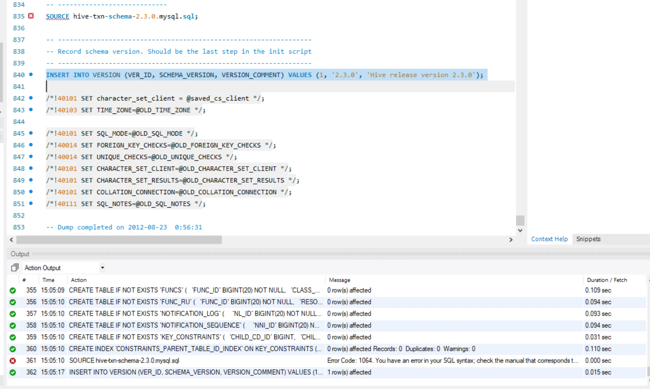The width and height of the screenshot is (650, 389).
Task: Switch to the Snippets tab
Action: pos(588,239)
